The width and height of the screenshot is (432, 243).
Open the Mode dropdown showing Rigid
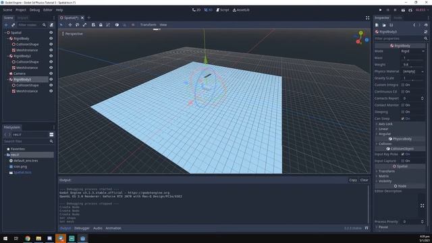[412, 51]
